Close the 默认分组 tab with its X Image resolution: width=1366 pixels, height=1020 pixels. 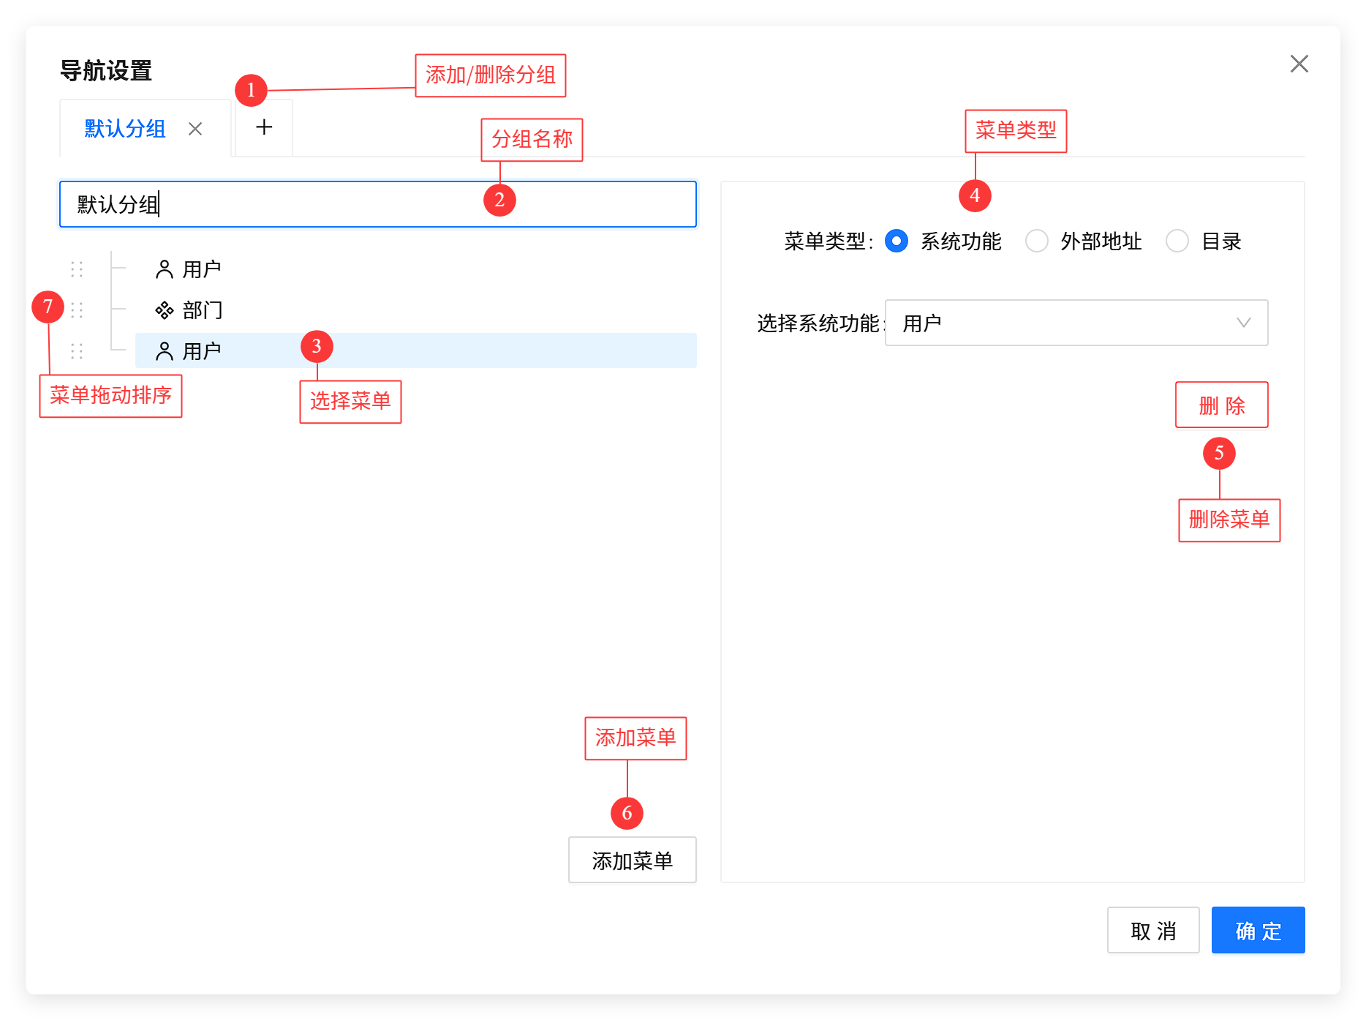(x=195, y=130)
